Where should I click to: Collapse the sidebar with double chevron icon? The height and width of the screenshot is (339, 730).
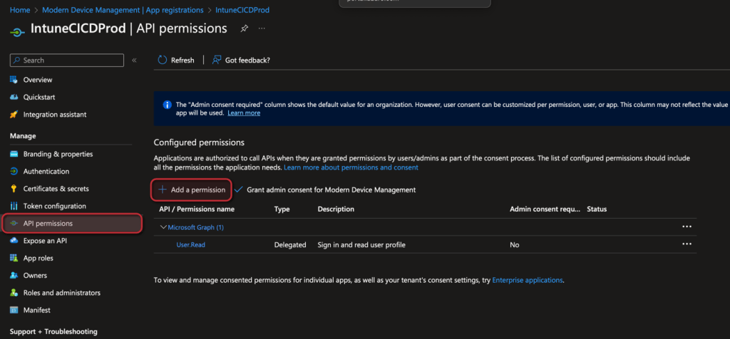134,61
